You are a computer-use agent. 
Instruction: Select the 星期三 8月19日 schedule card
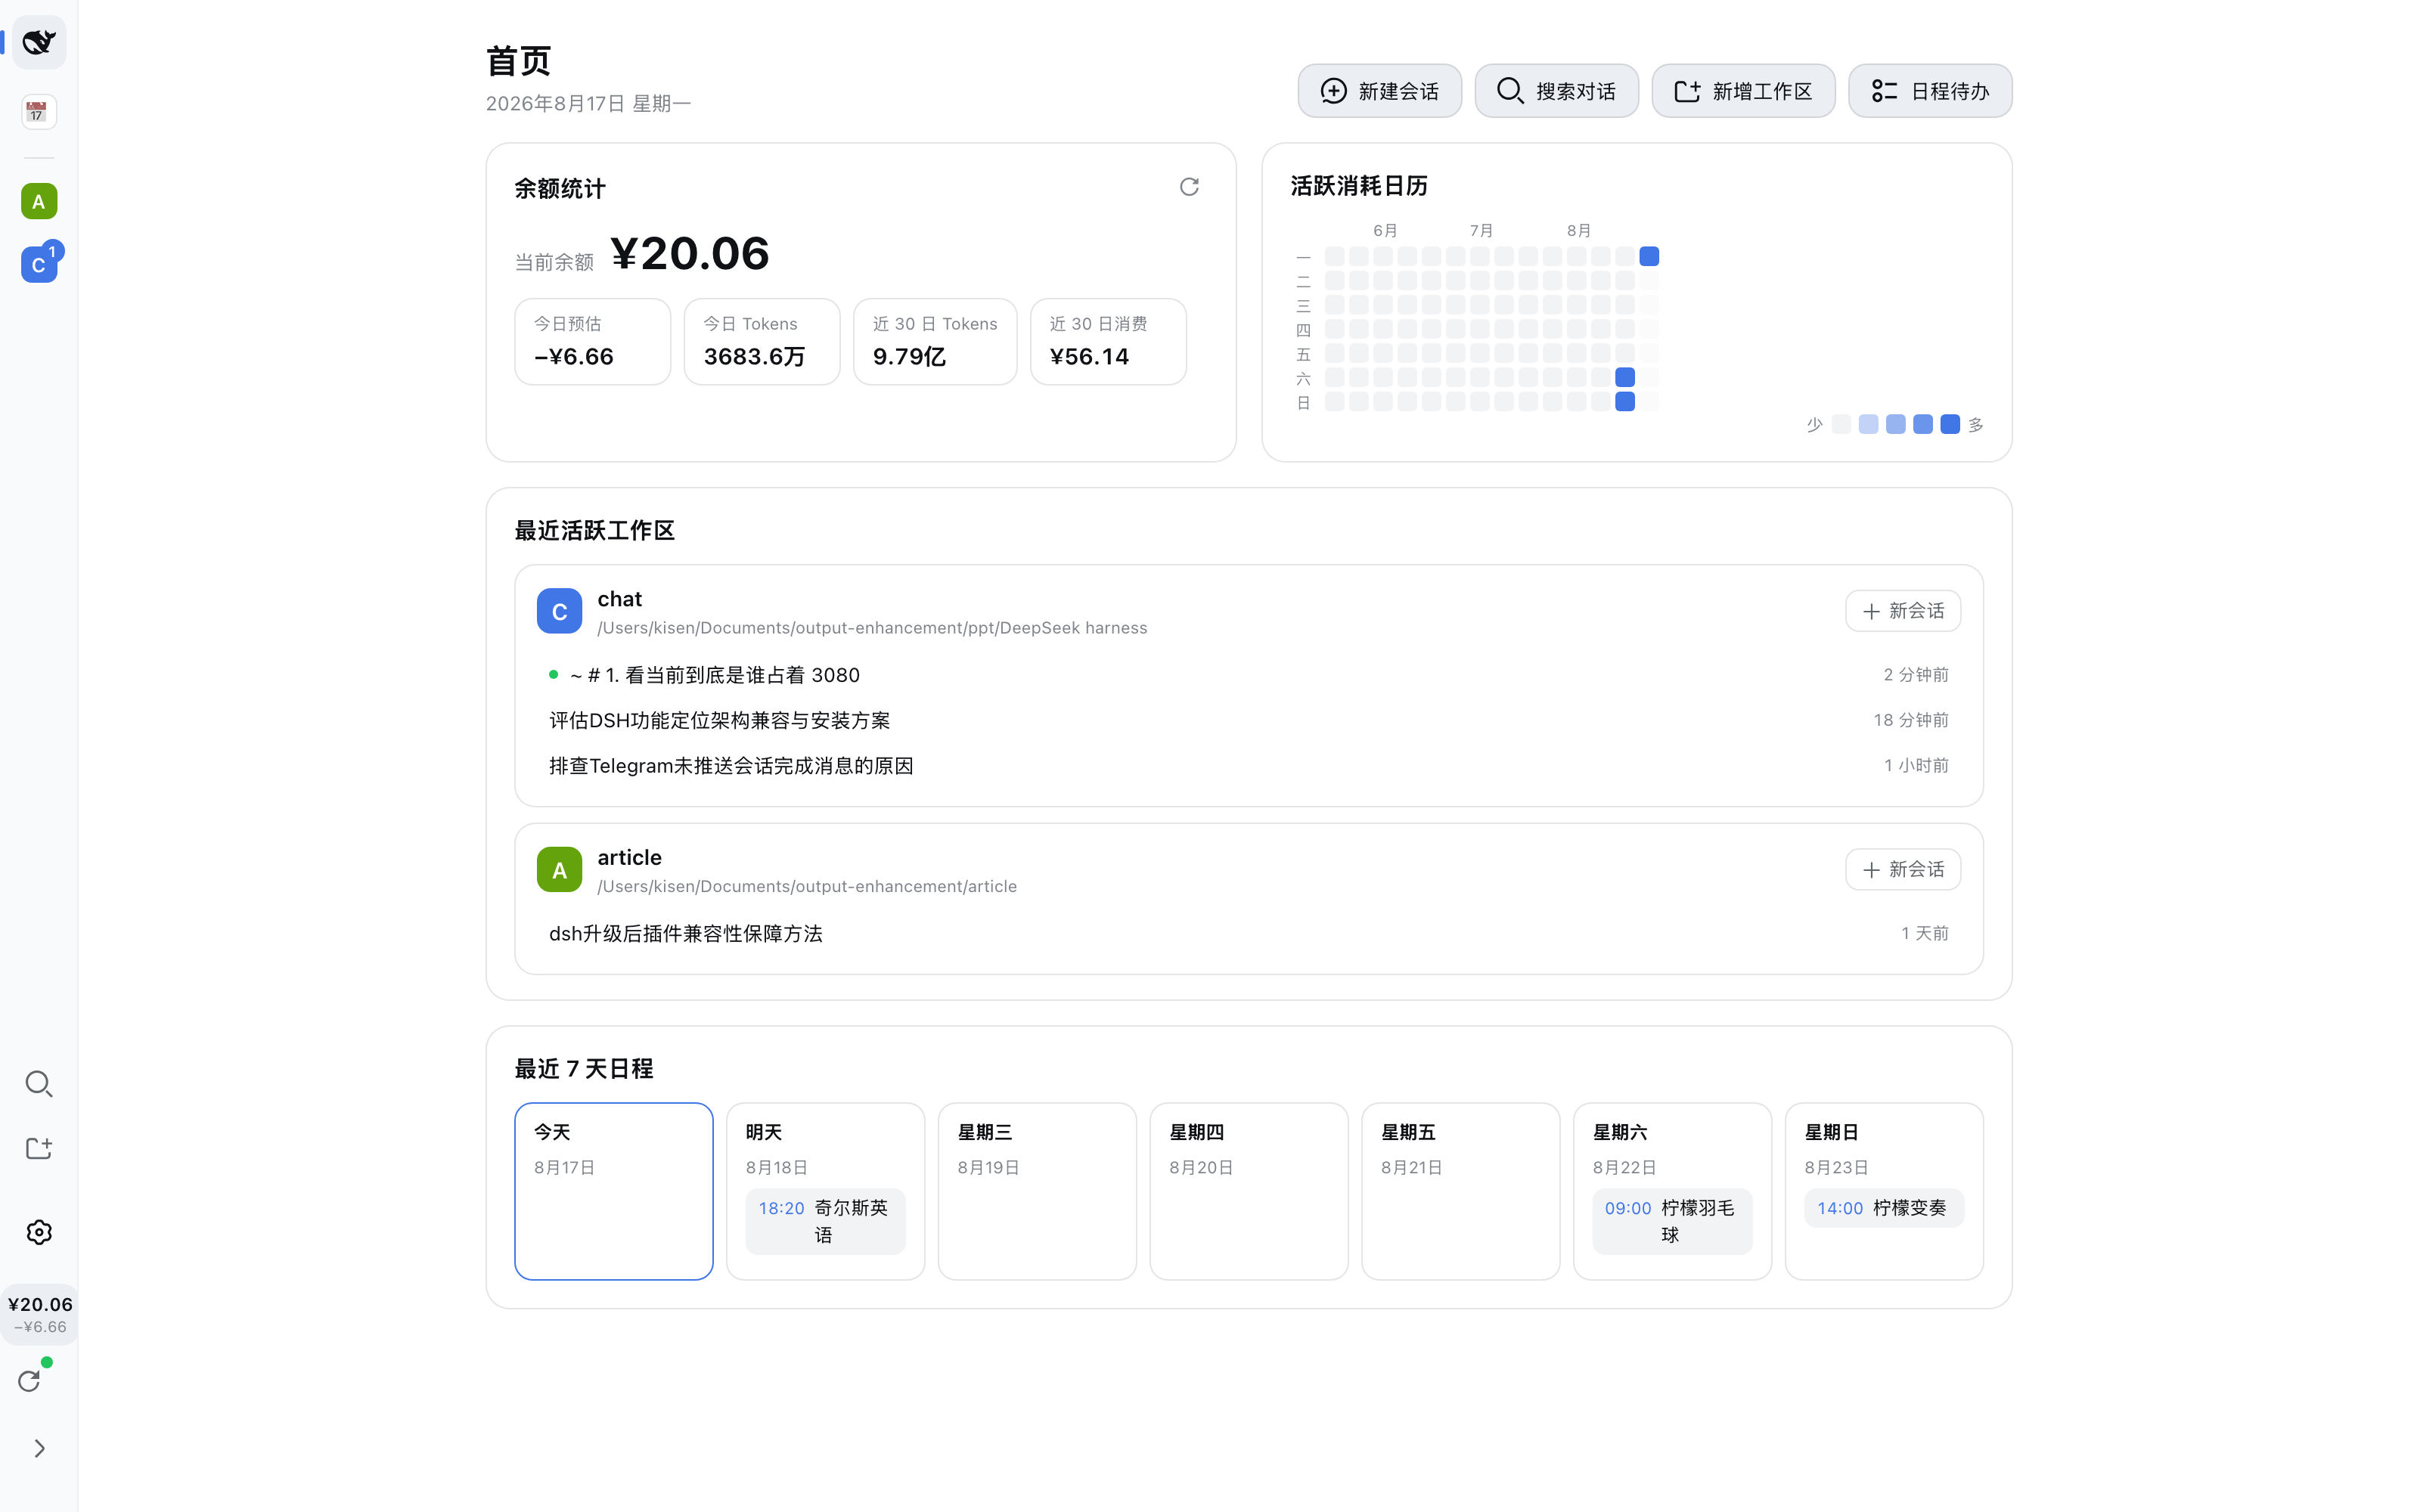click(1037, 1191)
